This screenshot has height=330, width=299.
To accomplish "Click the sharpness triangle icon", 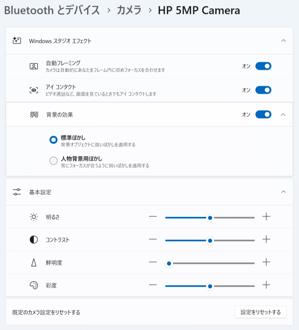I will [x=34, y=262].
